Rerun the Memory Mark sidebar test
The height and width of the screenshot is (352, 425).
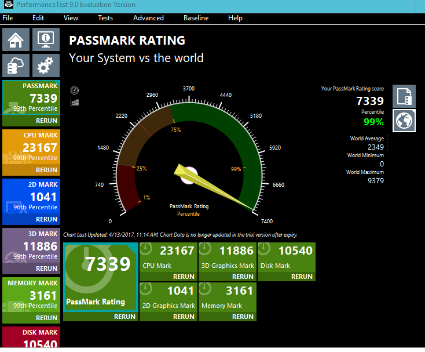coord(31,318)
